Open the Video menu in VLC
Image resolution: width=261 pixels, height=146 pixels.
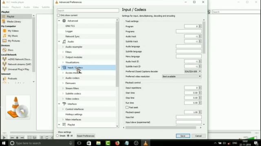pos(35,7)
